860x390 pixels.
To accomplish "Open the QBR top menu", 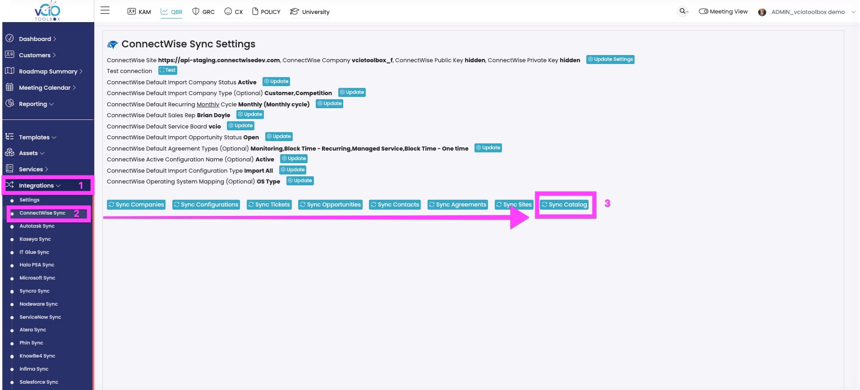I will click(x=171, y=11).
